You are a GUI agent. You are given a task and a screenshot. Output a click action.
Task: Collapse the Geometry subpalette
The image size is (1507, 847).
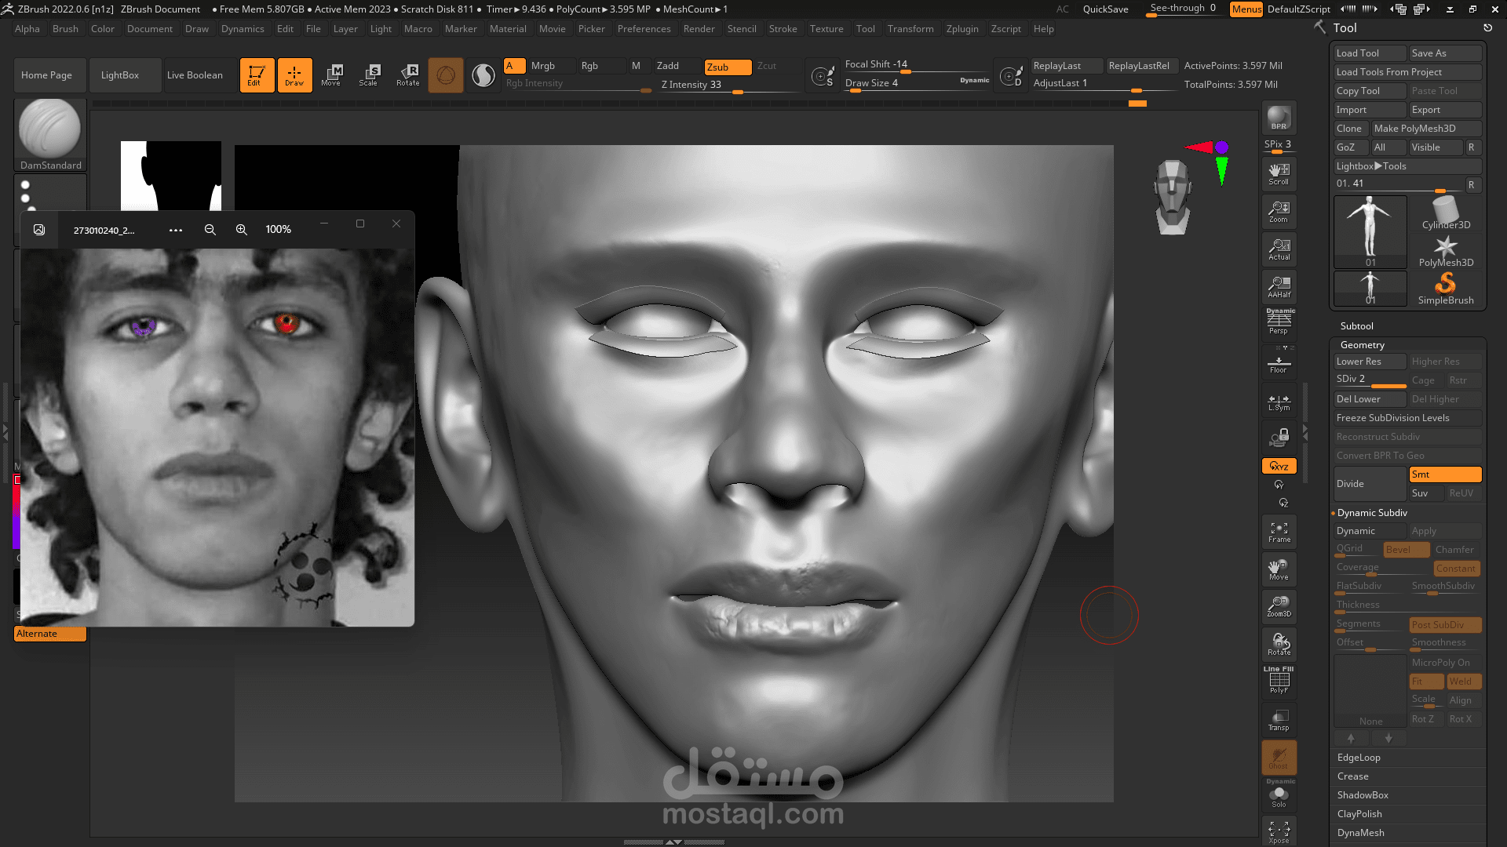pyautogui.click(x=1362, y=344)
